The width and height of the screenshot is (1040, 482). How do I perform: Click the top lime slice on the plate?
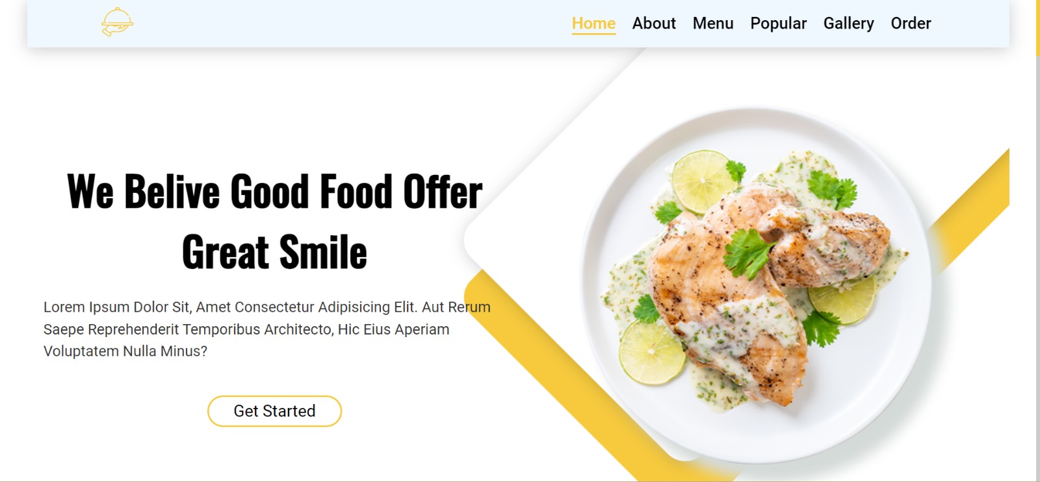click(x=703, y=182)
